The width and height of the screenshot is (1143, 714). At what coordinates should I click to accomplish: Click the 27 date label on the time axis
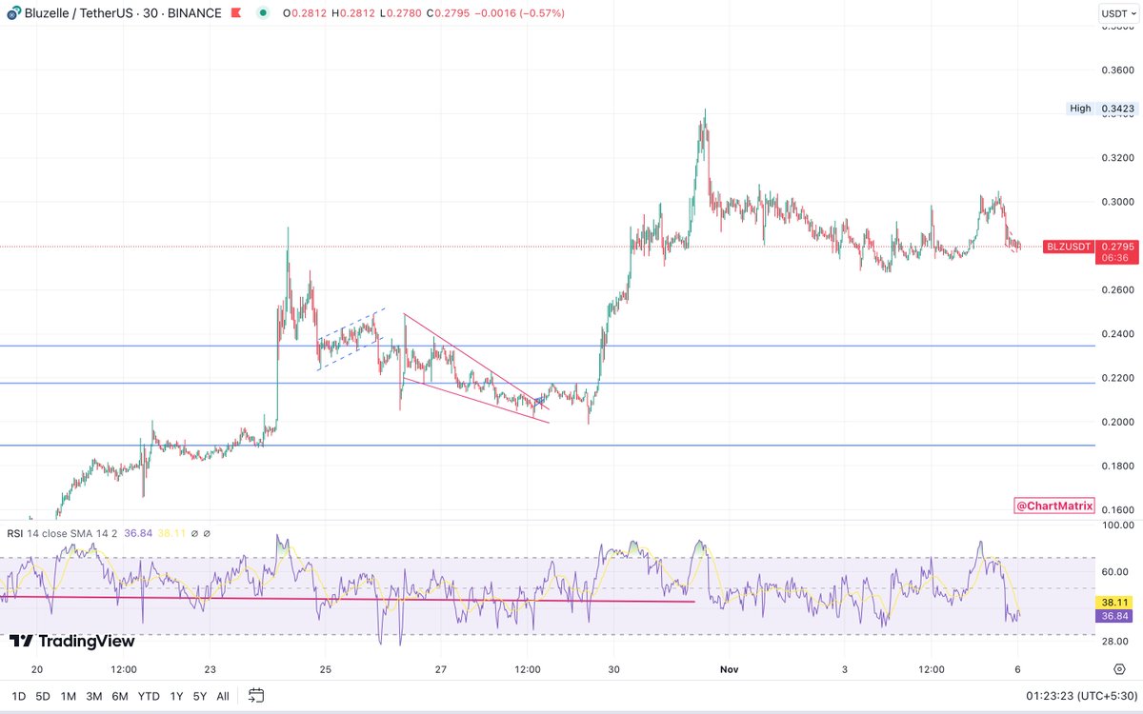tap(441, 669)
